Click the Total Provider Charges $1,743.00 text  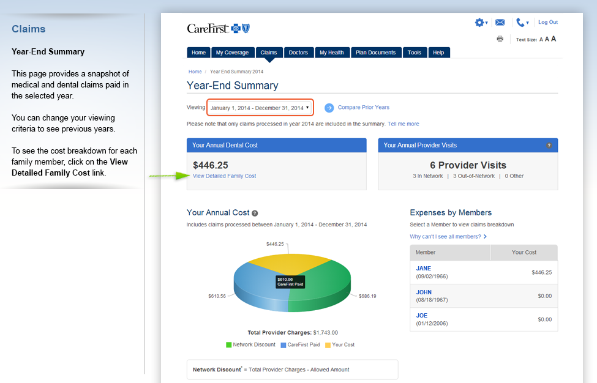[x=293, y=333]
